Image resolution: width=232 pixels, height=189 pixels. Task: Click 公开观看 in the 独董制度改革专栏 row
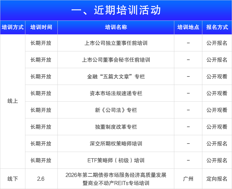[217, 127]
